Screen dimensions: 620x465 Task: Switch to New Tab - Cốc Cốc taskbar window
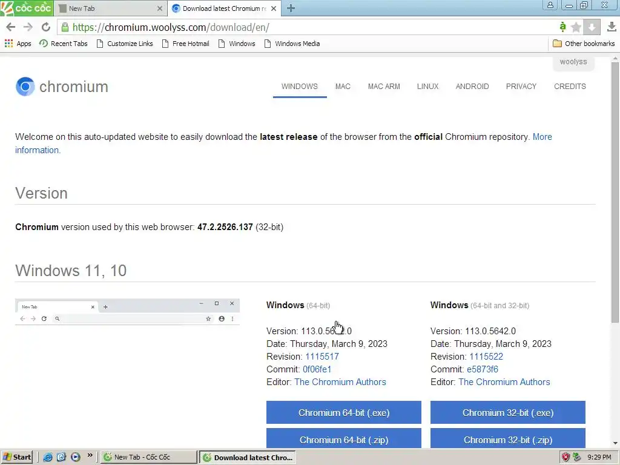pyautogui.click(x=148, y=457)
